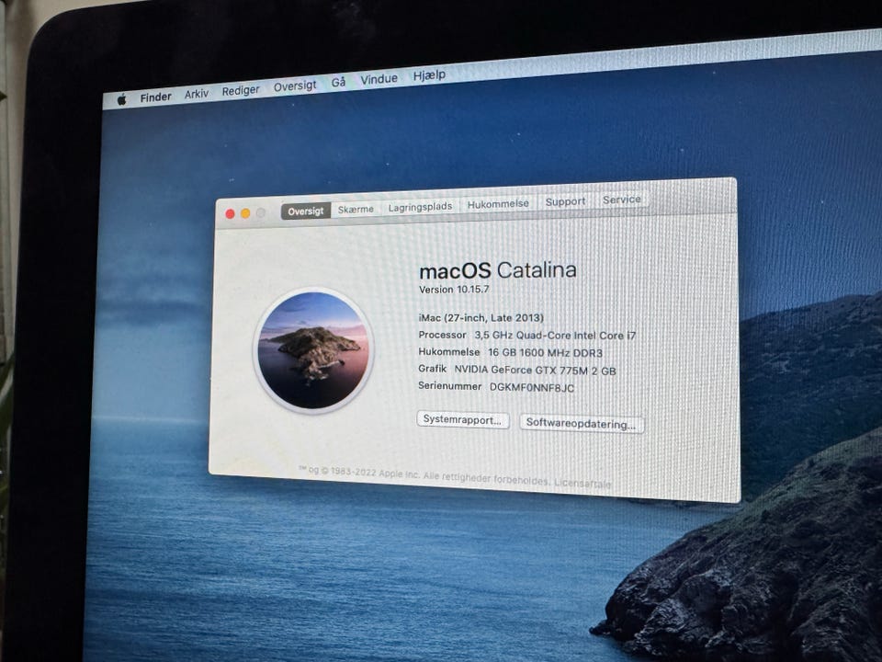Open the Finder menu

pyautogui.click(x=156, y=97)
